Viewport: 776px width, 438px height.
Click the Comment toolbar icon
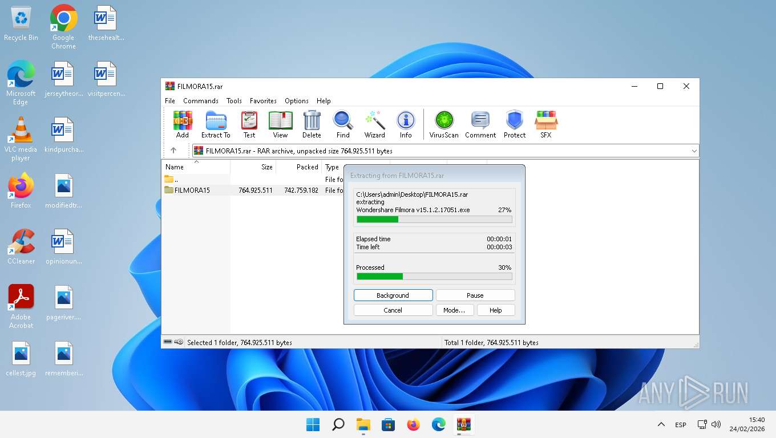click(480, 124)
